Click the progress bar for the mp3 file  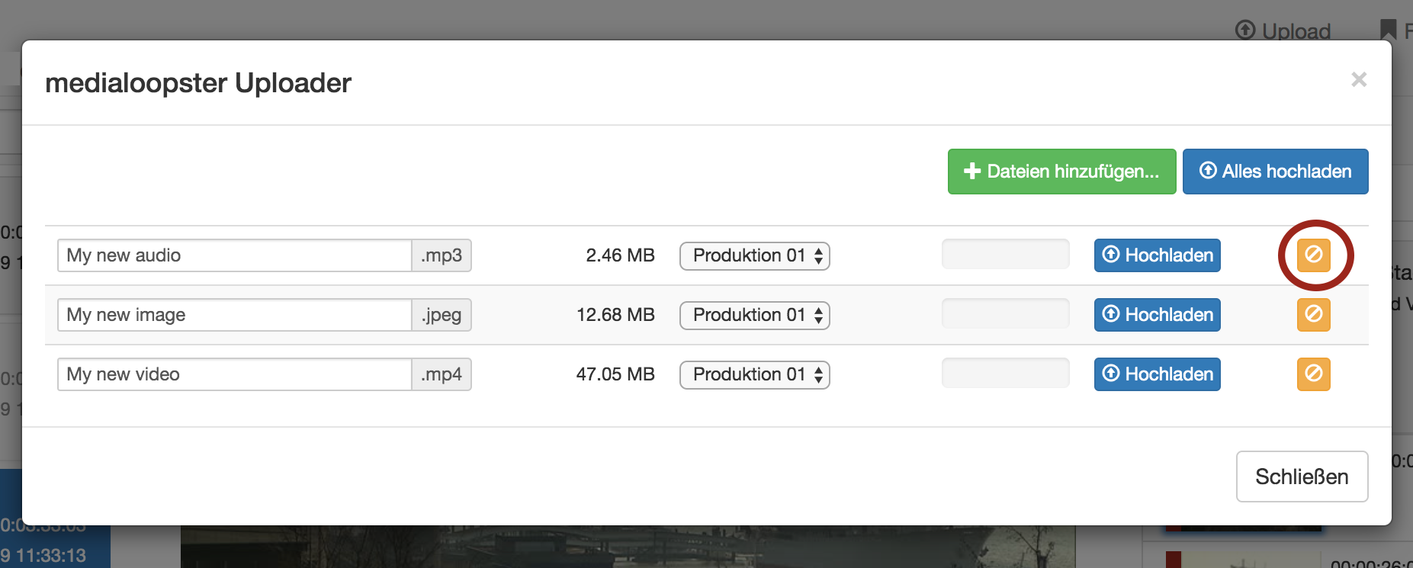pyautogui.click(x=1005, y=254)
